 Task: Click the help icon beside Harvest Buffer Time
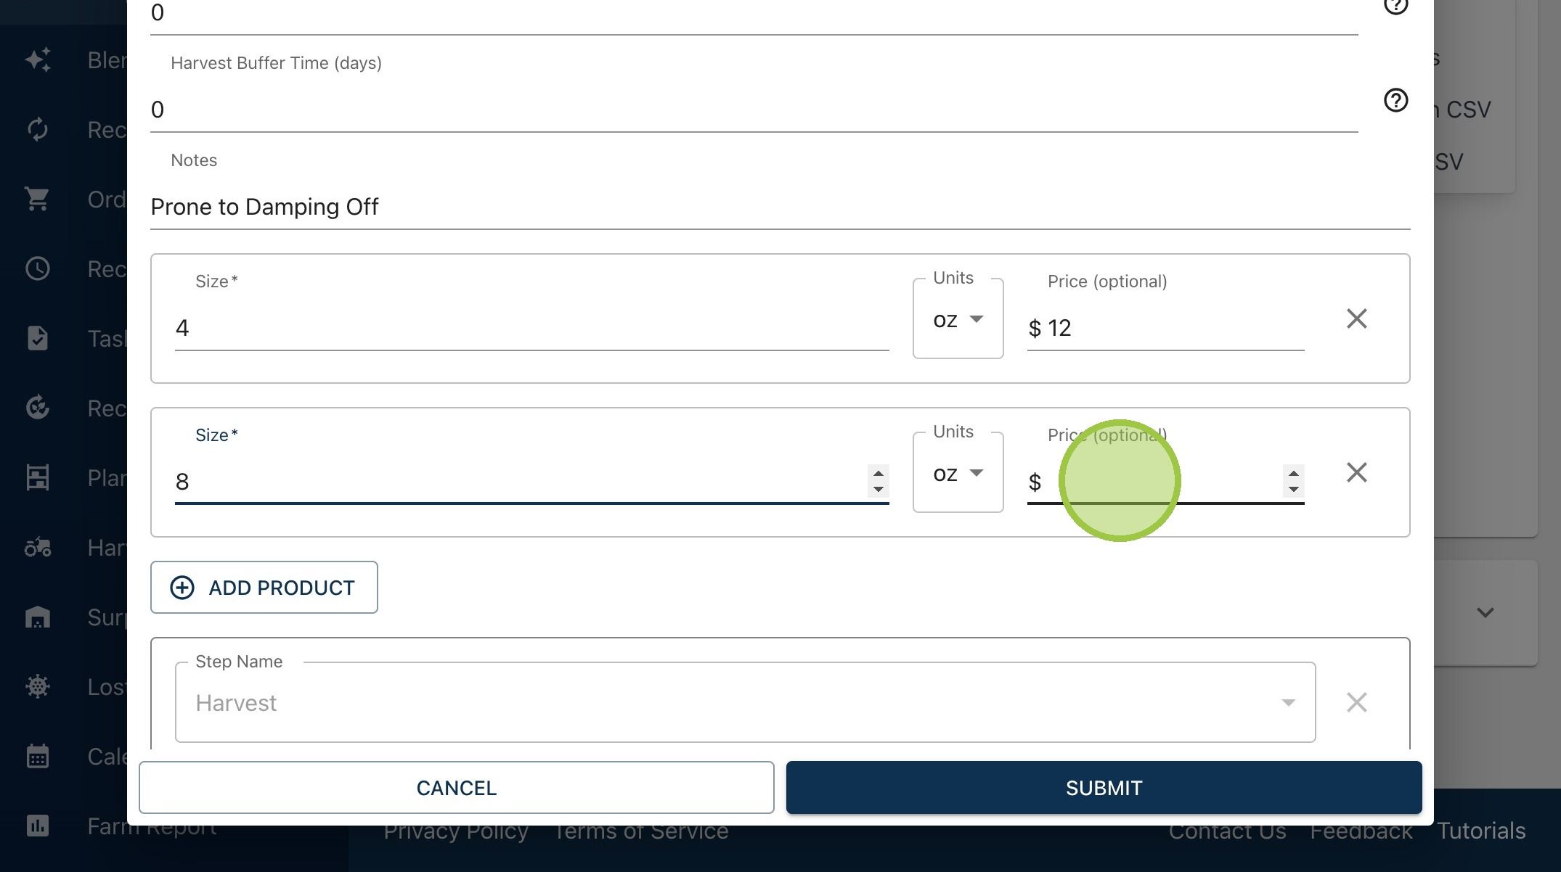[1395, 100]
